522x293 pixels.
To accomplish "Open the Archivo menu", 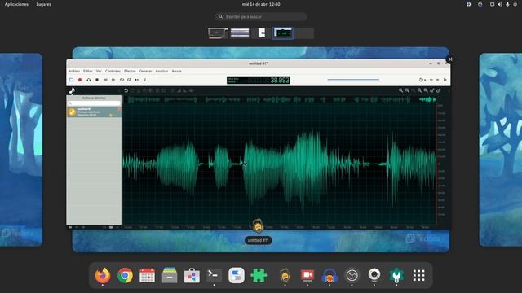I will coord(74,71).
